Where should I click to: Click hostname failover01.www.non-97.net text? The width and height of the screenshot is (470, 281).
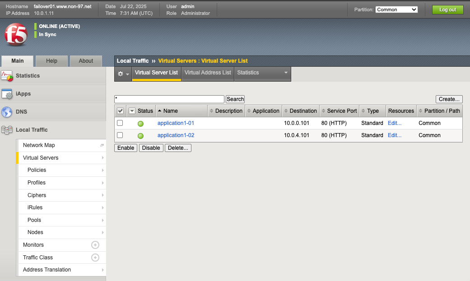click(62, 7)
